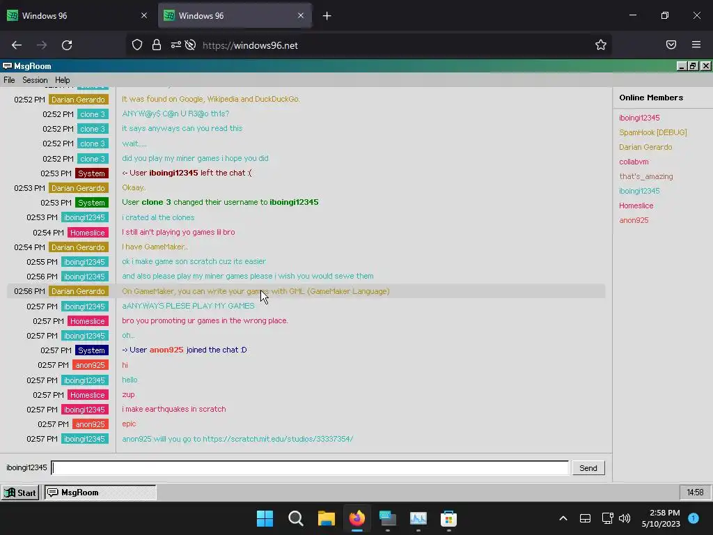Open the File menu in MsgRoom

[x=9, y=80]
